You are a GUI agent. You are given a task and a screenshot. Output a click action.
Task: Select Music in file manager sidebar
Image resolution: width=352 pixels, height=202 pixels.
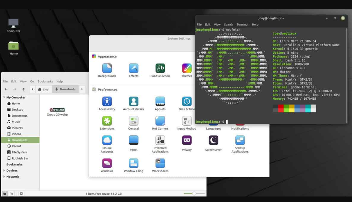20,122
